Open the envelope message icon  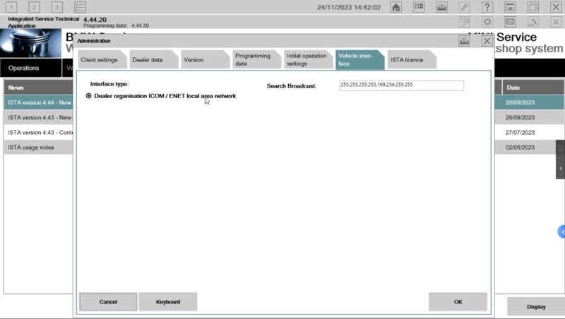point(510,22)
